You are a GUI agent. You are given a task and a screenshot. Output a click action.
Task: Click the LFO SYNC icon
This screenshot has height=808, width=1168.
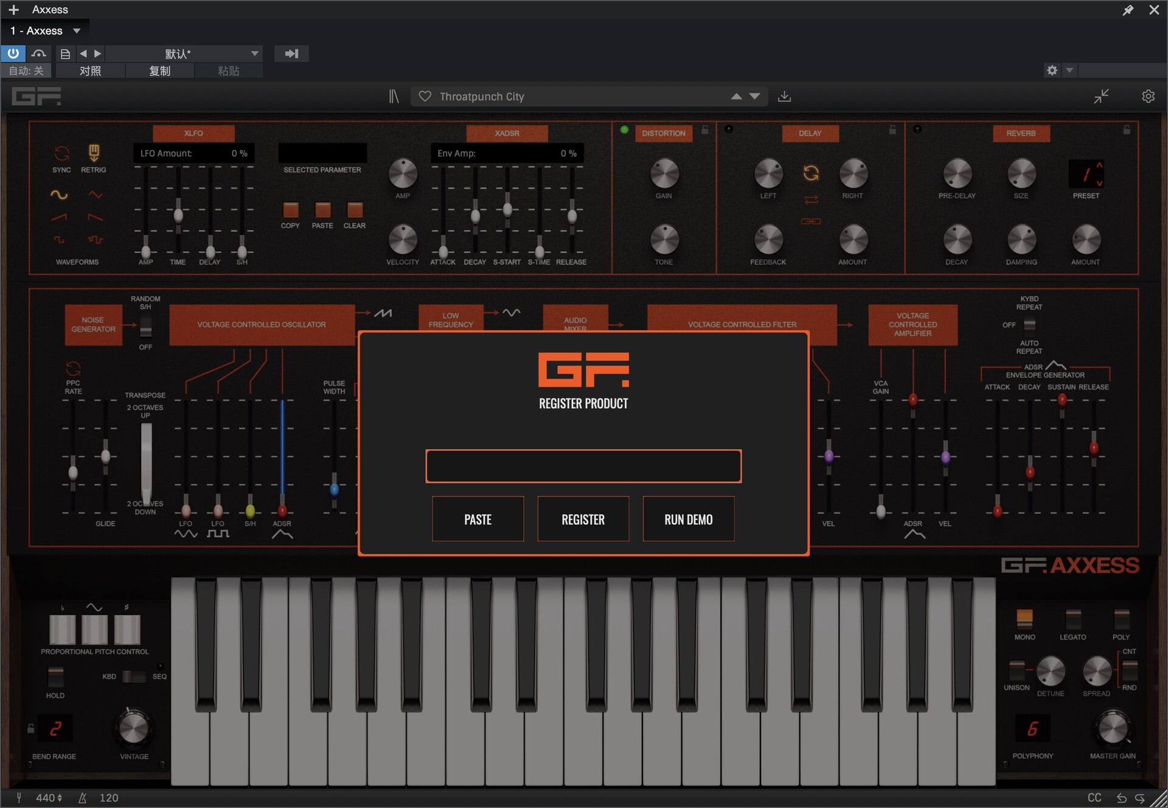click(61, 153)
